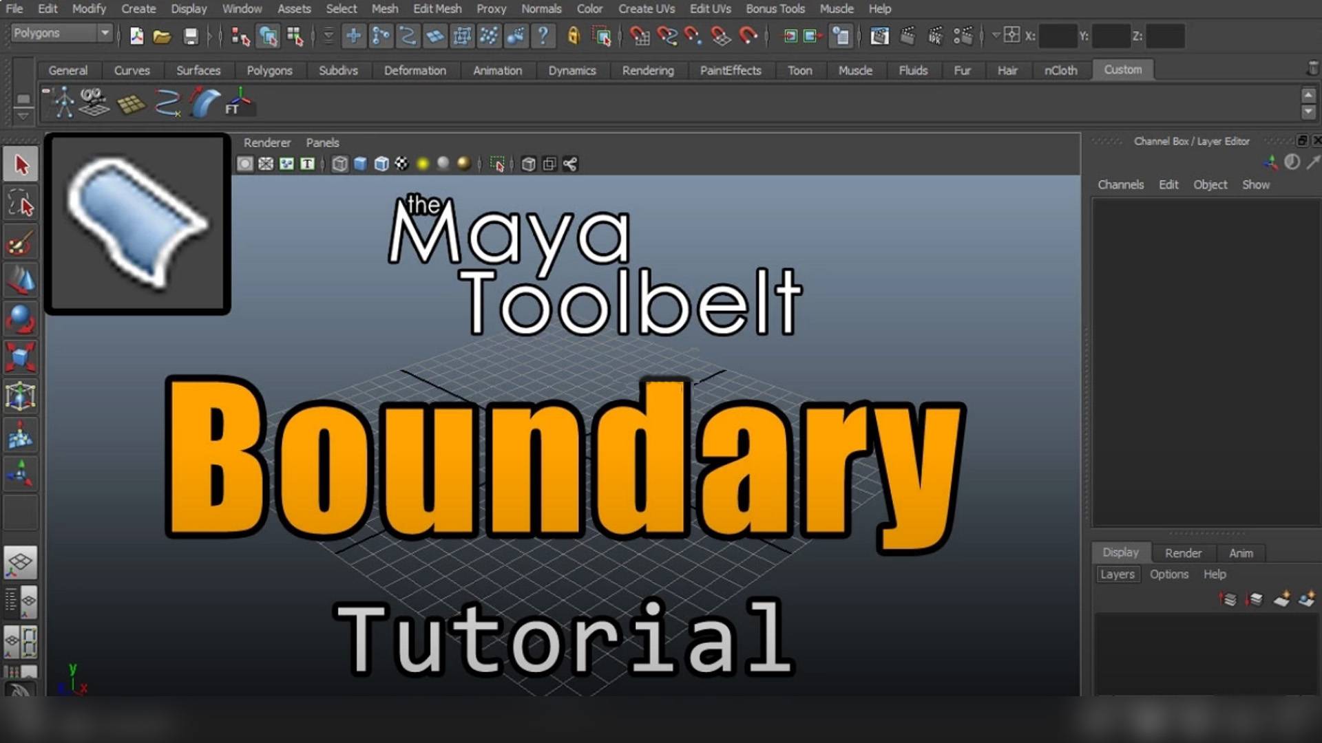1322x743 pixels.
Task: Switch to the Surfaces shelf tab
Action: [x=198, y=70]
